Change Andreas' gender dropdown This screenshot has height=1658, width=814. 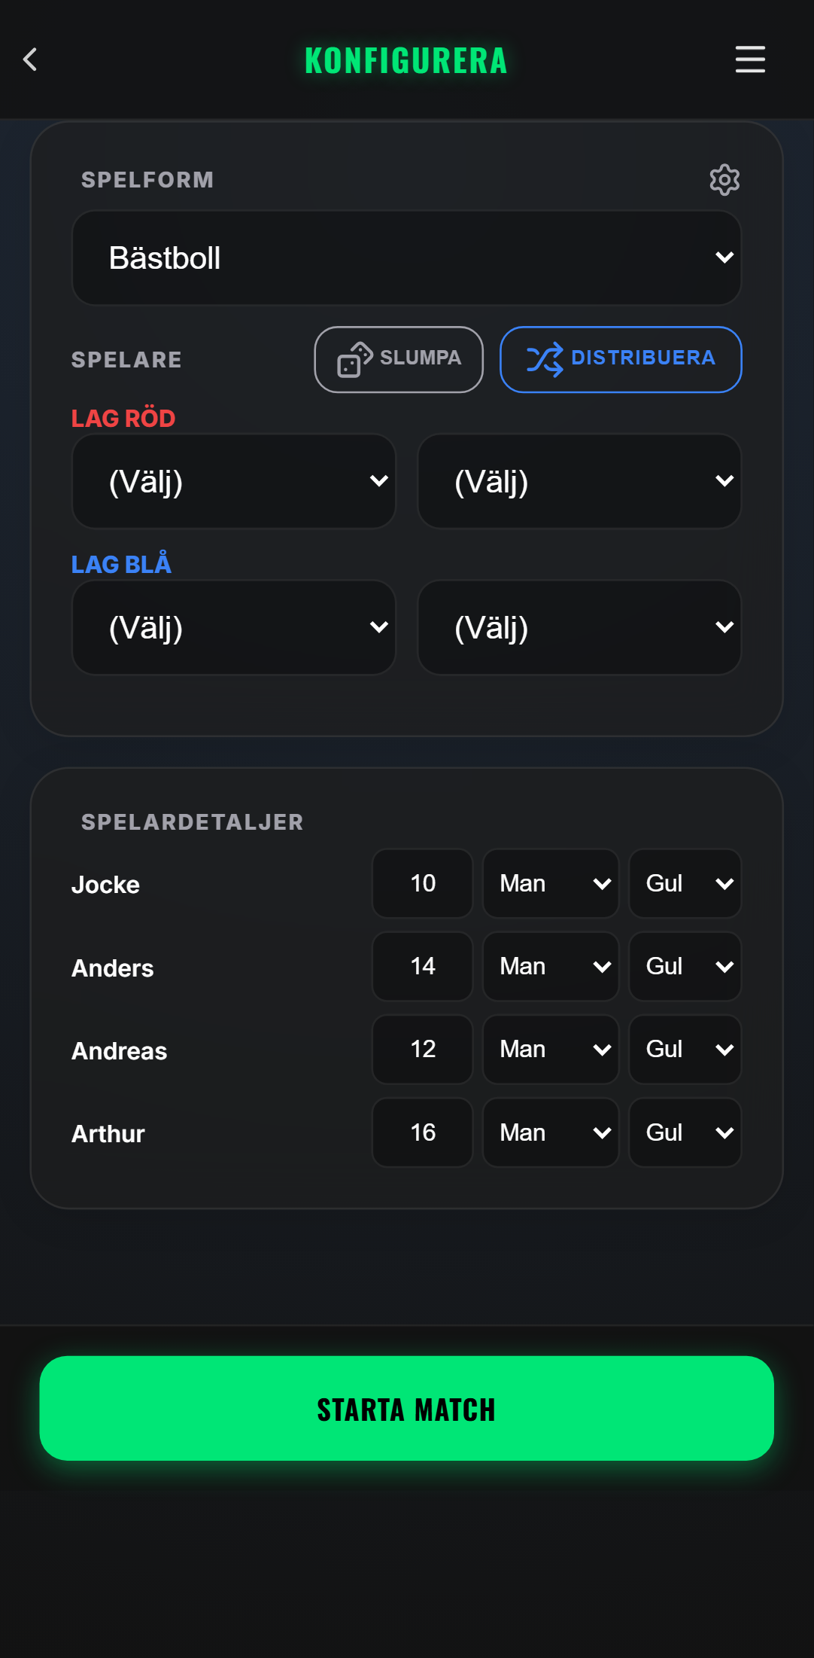pyautogui.click(x=551, y=1049)
